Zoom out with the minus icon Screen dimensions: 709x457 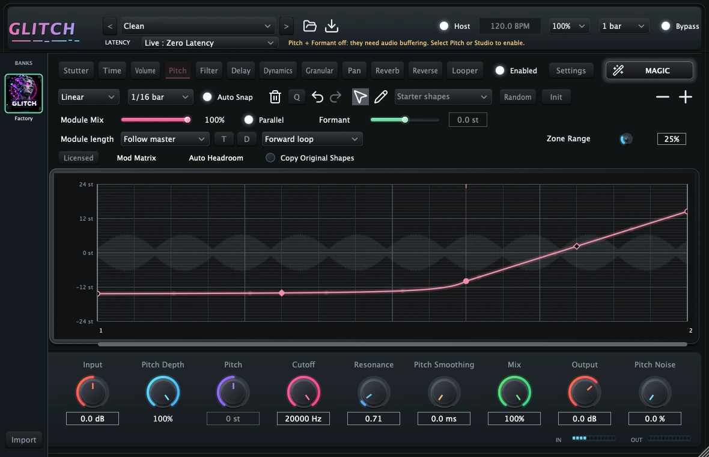point(662,97)
